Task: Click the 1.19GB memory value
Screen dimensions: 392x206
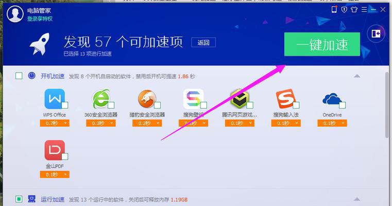Action: point(179,199)
